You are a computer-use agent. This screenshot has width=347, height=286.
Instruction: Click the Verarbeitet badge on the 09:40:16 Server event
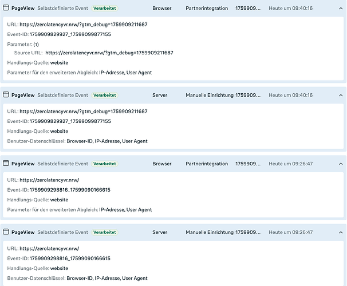(104, 95)
